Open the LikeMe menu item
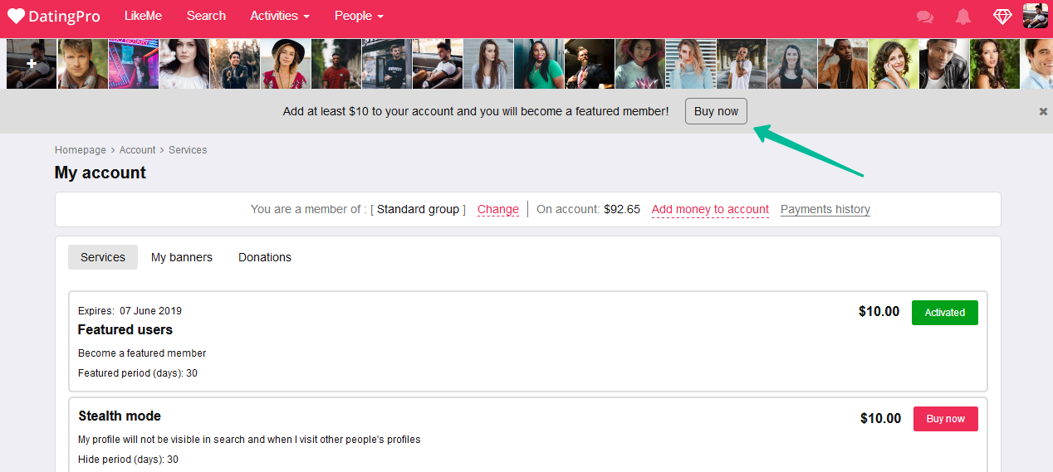Viewport: 1053px width, 472px height. pyautogui.click(x=143, y=16)
